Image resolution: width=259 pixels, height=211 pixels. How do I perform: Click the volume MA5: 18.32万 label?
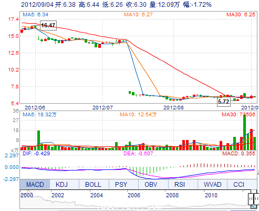(x=39, y=115)
